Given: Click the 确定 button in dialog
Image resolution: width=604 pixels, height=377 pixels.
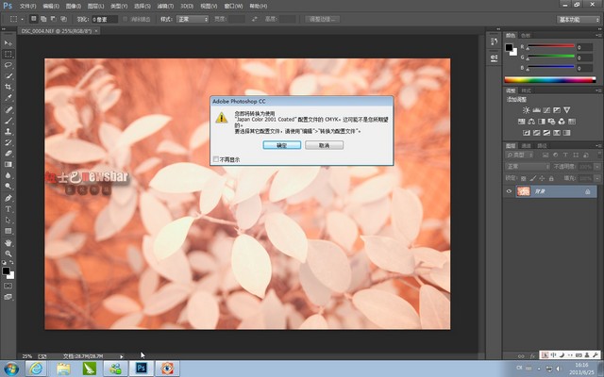Looking at the screenshot, I should [282, 146].
